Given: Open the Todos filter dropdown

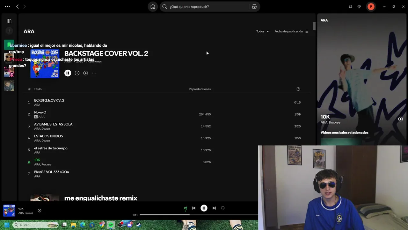Looking at the screenshot, I should pos(262,31).
